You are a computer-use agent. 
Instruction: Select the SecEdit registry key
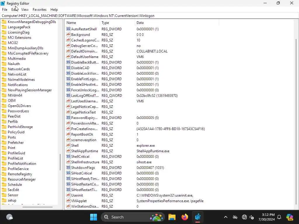pyautogui.click(x=13, y=190)
